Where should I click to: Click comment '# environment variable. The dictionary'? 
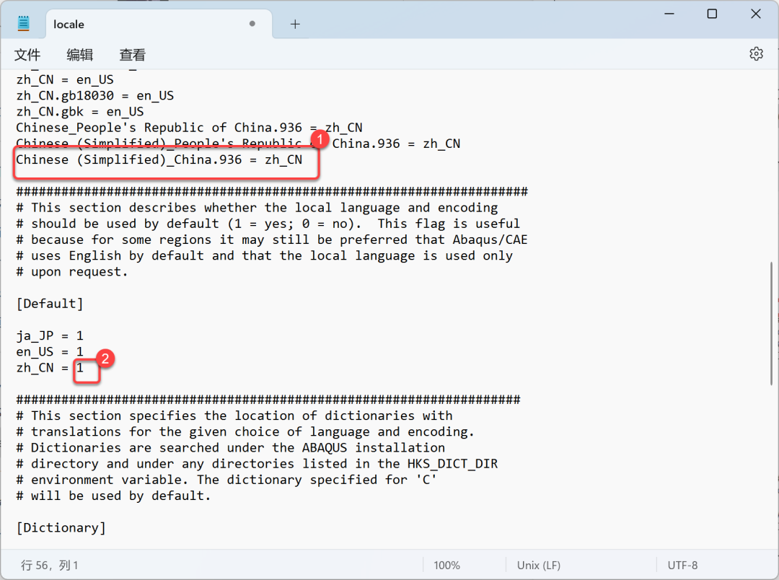pyautogui.click(x=226, y=480)
